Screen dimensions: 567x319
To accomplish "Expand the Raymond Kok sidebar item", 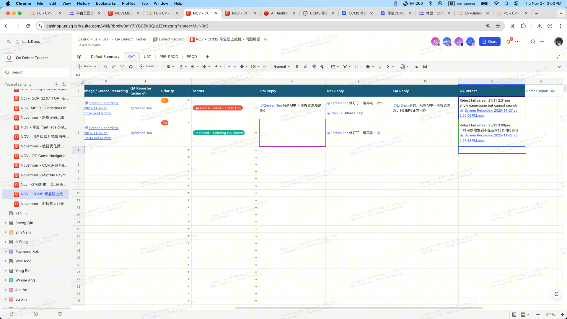I will (6, 252).
